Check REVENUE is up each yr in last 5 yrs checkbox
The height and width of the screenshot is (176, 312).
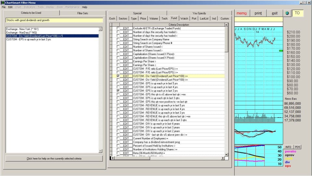[118, 105]
